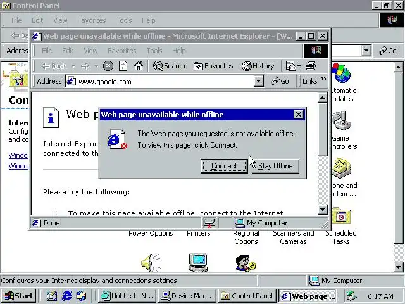Go to the Home page icon

click(x=139, y=66)
